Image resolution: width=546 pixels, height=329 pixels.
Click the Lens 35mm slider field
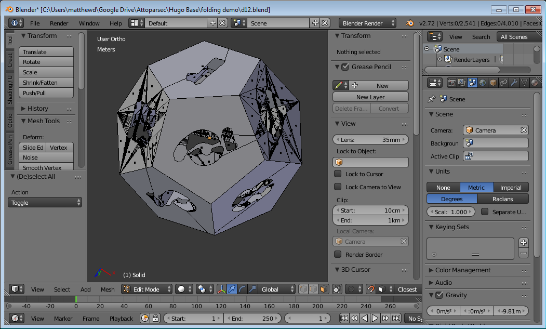click(370, 140)
